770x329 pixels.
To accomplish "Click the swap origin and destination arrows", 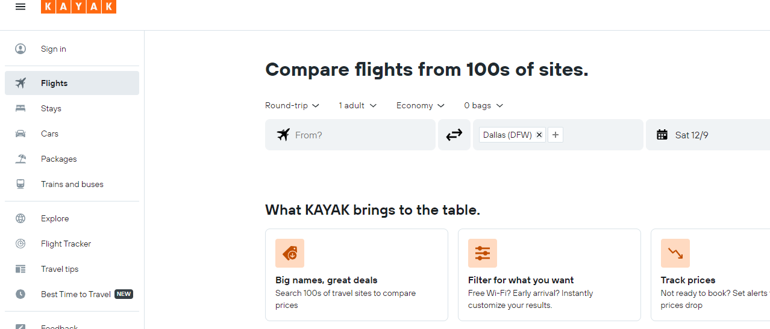I will click(454, 135).
